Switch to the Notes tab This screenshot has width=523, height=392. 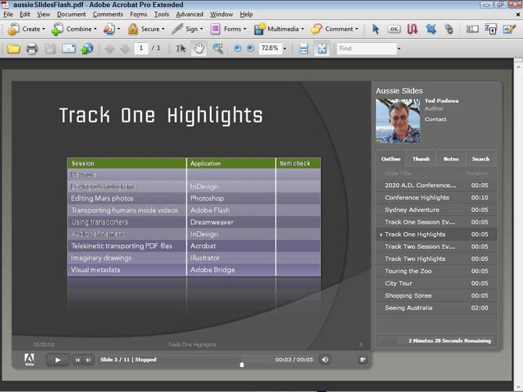tap(451, 159)
